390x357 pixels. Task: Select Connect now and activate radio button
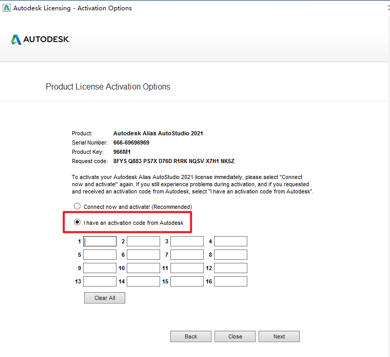point(77,206)
